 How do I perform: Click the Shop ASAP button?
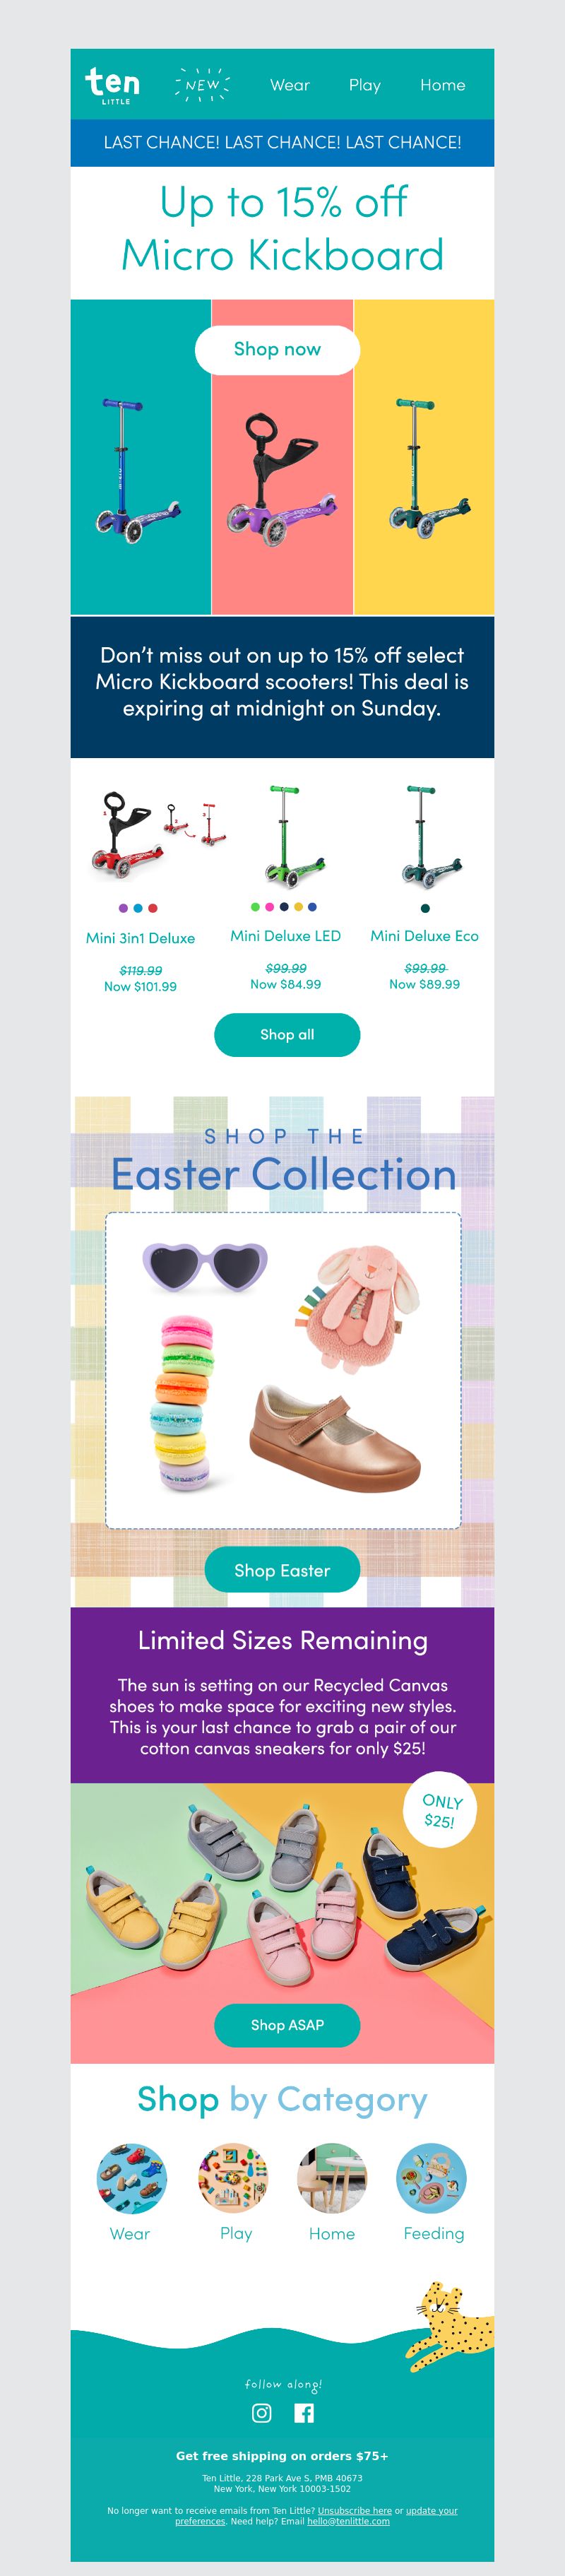pyautogui.click(x=287, y=2025)
